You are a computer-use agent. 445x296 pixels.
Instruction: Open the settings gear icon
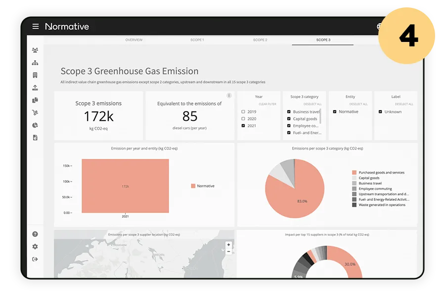click(x=35, y=247)
